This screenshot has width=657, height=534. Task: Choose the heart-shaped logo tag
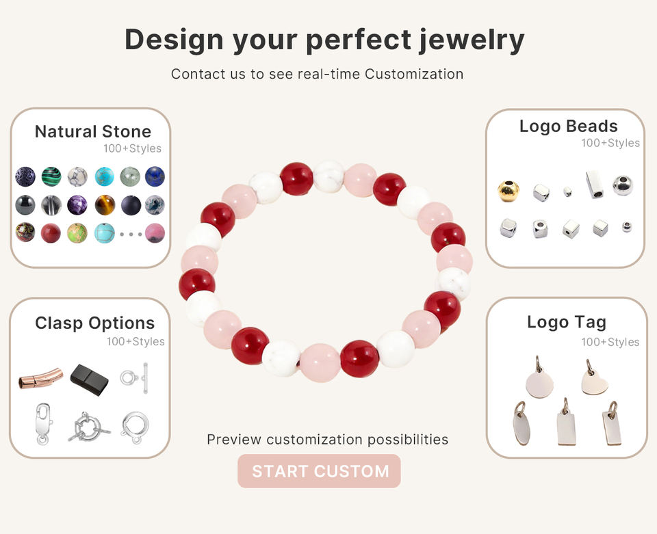(x=594, y=379)
